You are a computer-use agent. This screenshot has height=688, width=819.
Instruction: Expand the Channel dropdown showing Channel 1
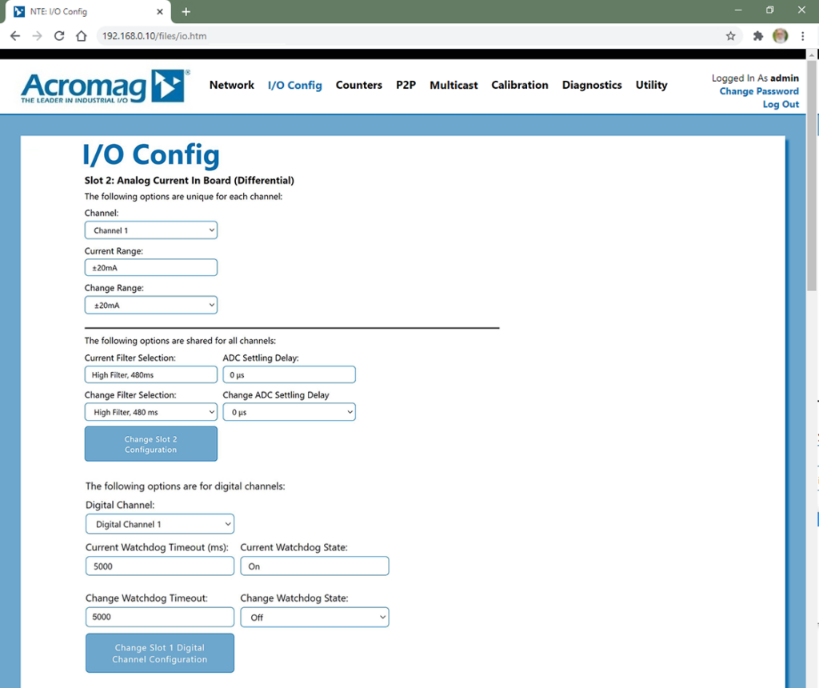tap(150, 230)
